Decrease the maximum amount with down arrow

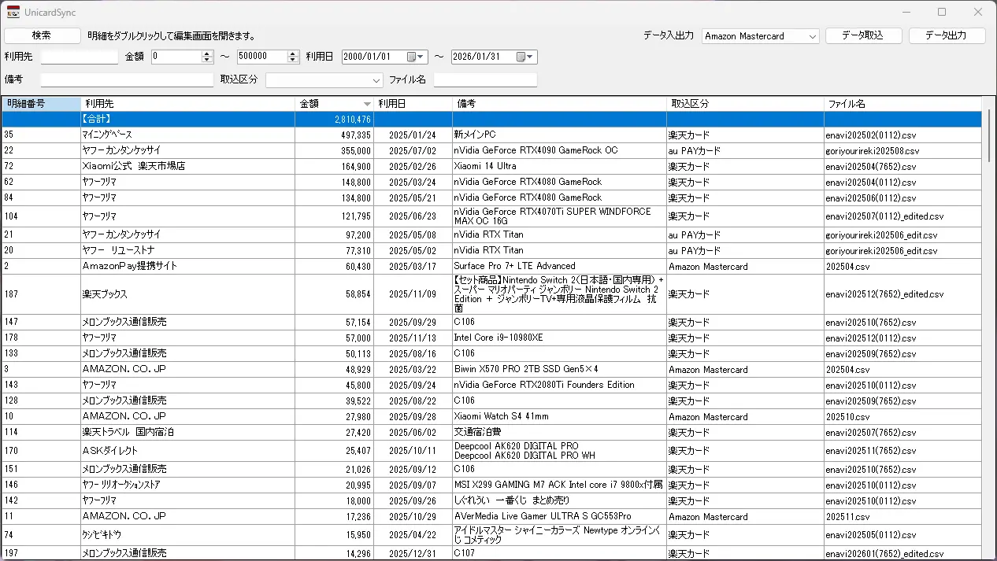(x=294, y=60)
